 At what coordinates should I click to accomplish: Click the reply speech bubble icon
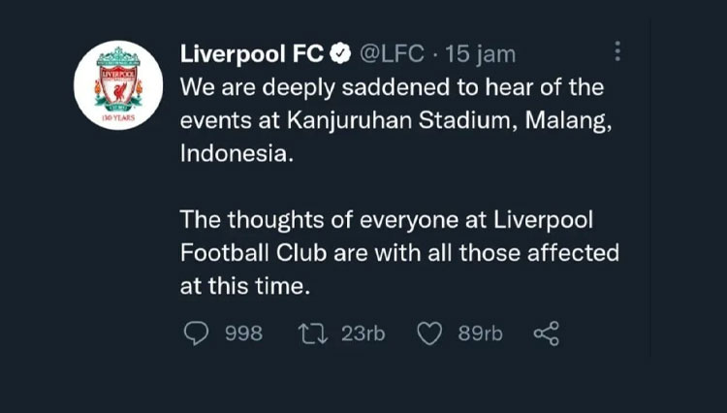click(196, 334)
